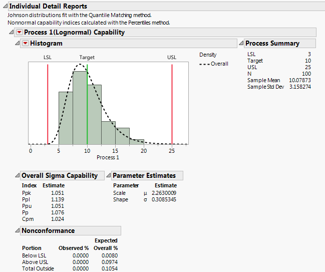Screen dimensions: 325x272
Task: Collapse the Individual Detail Reports section
Action: (x=5, y=7)
